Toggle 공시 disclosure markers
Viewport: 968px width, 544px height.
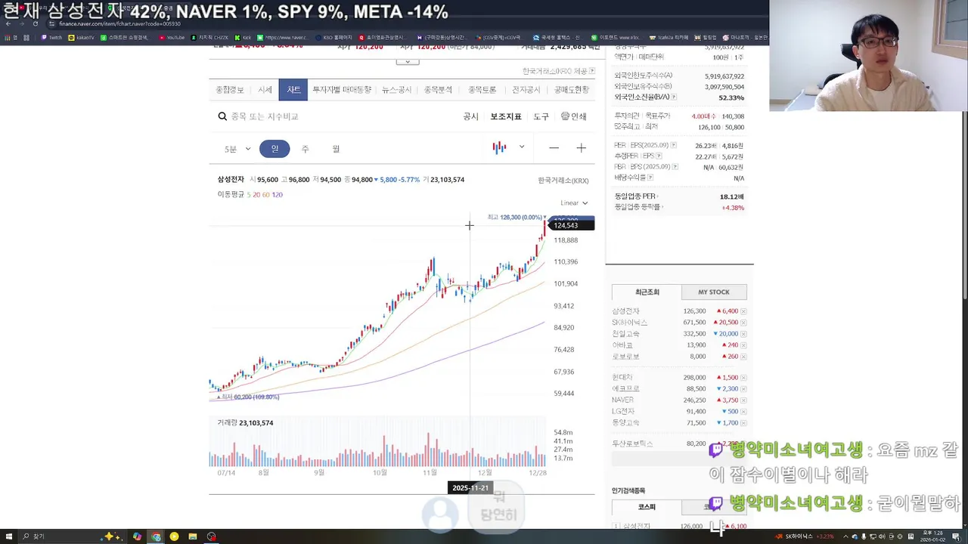click(x=470, y=116)
